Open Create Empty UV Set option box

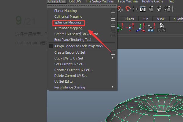pyautogui.click(x=113, y=52)
